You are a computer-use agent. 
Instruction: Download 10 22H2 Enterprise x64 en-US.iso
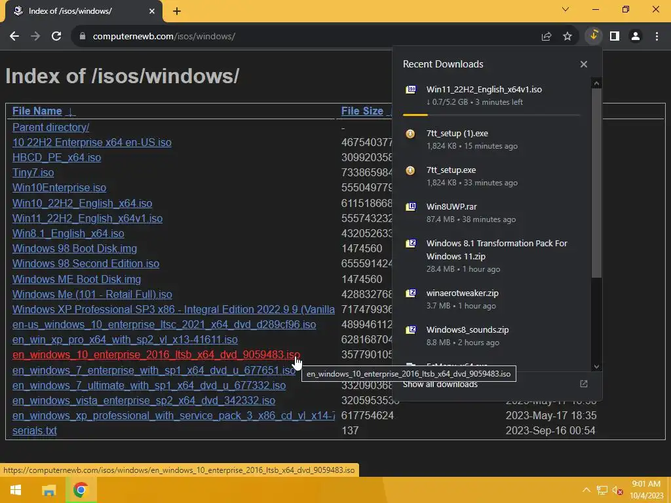pos(92,142)
